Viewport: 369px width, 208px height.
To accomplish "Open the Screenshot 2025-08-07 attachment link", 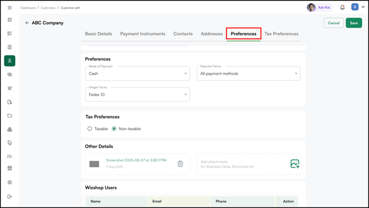I will tap(136, 160).
